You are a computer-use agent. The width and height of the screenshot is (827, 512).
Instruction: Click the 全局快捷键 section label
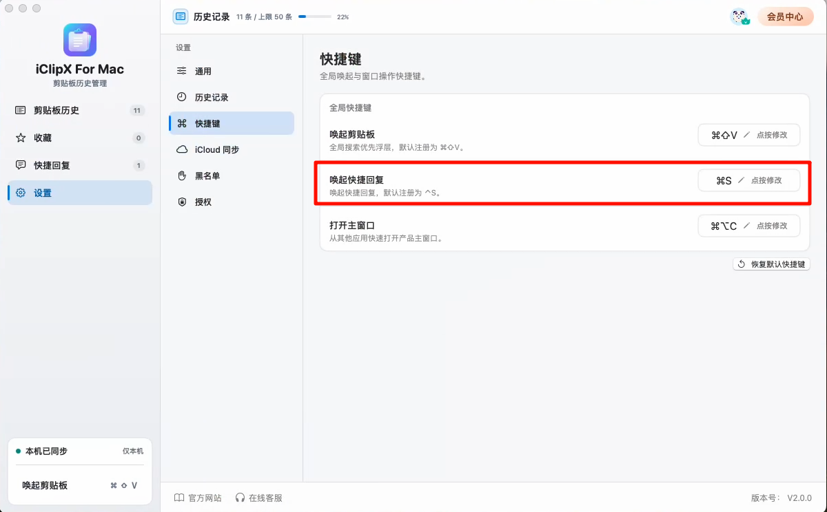[x=350, y=108]
